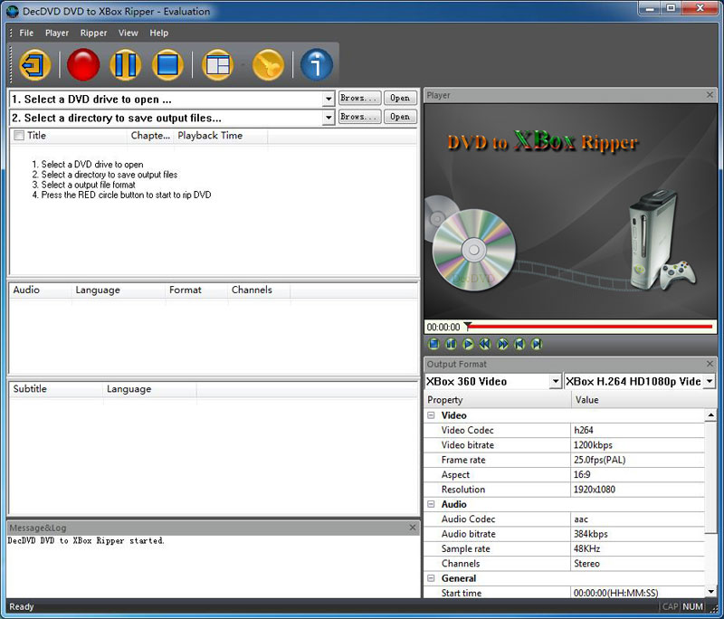Open the View menu

(x=128, y=33)
